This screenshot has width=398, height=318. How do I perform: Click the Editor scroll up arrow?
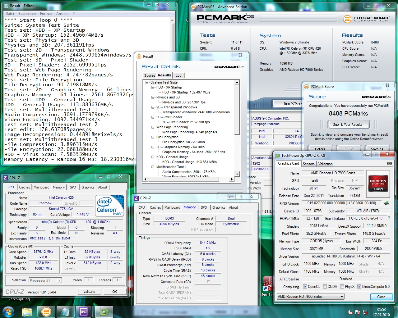tap(172, 20)
